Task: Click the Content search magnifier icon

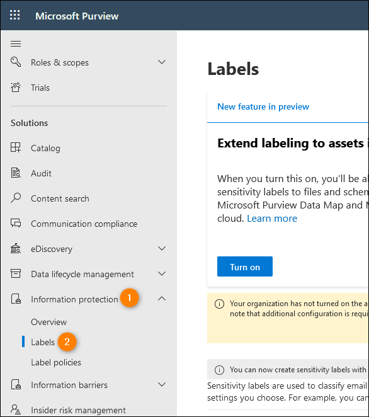Action: tap(16, 198)
